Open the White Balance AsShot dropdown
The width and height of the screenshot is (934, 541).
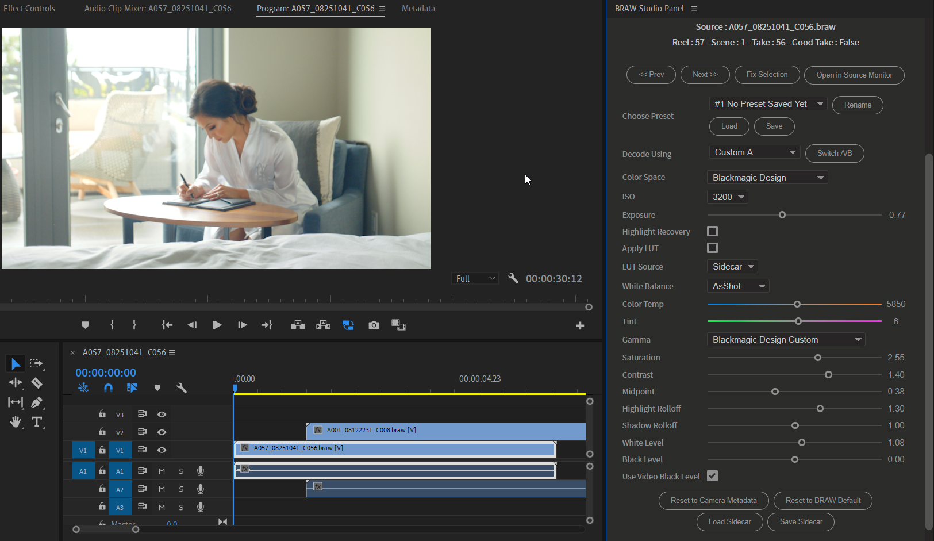(x=738, y=286)
